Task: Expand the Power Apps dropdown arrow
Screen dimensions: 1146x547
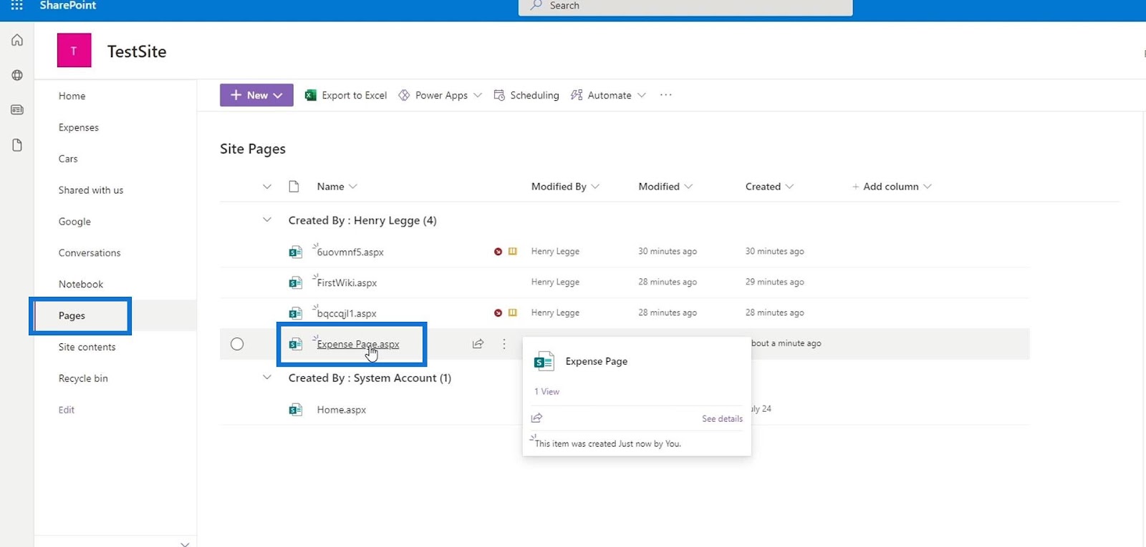Action: point(478,95)
